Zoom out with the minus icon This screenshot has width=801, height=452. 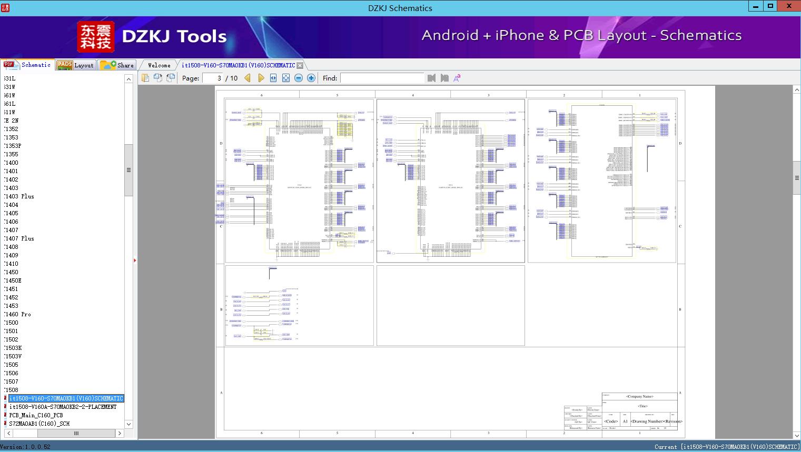(299, 78)
